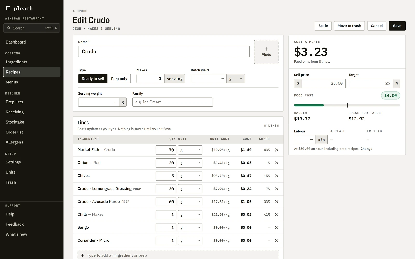This screenshot has width=415, height=259.
Task: Open Settings
Action: (32, 162)
